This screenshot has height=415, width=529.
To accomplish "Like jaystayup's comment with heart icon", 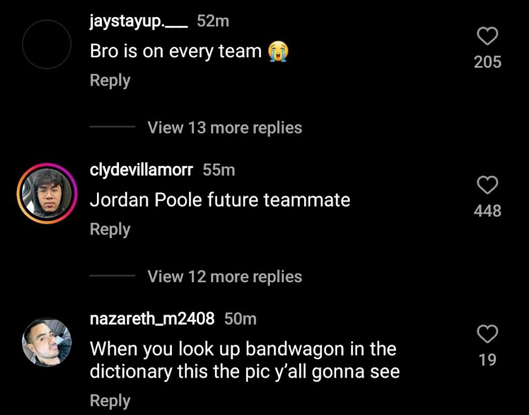I will 488,36.
